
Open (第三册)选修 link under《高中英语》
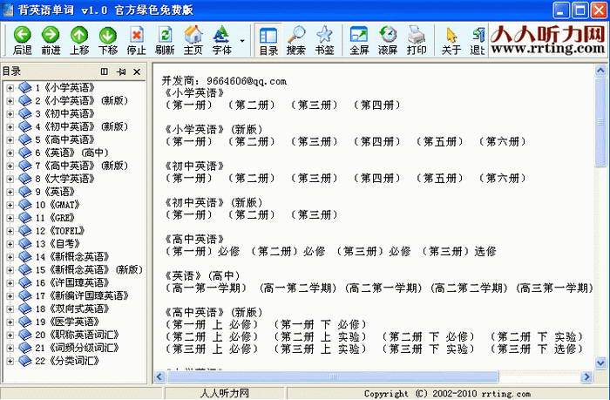pos(459,251)
